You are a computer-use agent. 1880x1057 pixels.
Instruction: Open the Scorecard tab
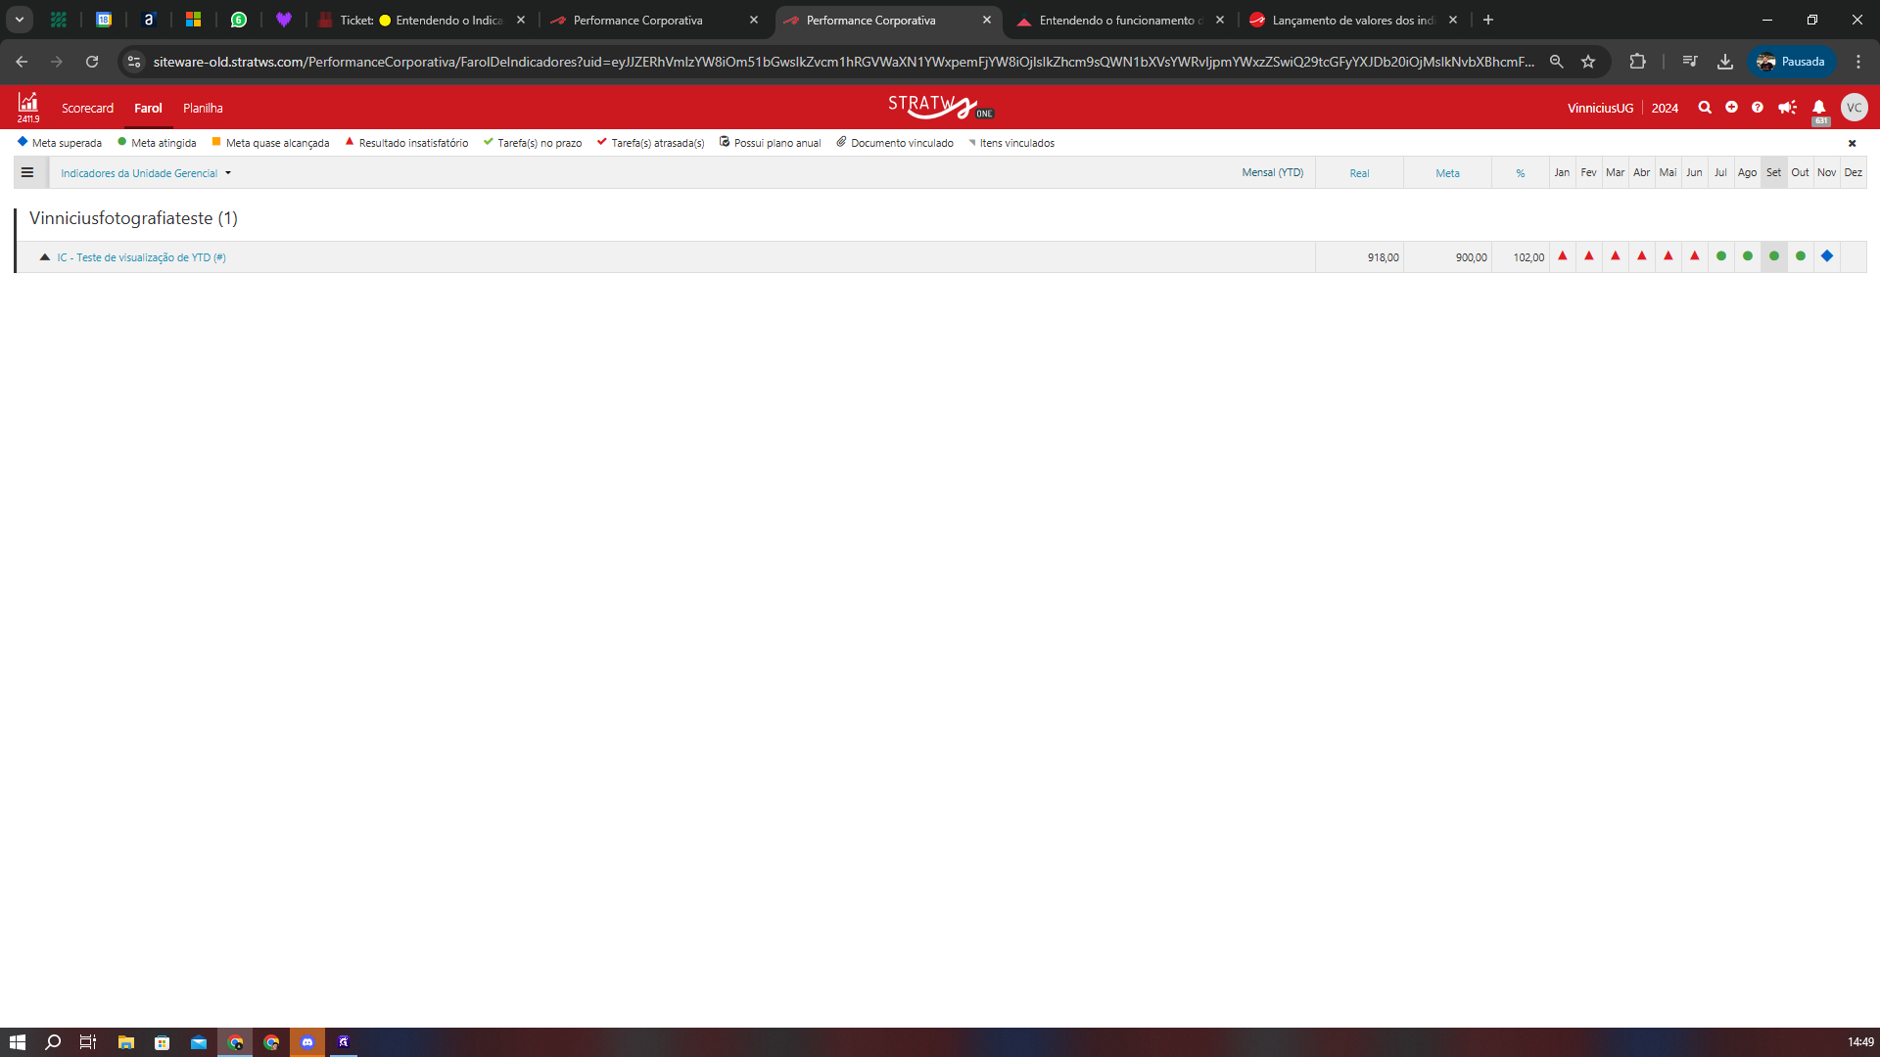(87, 108)
